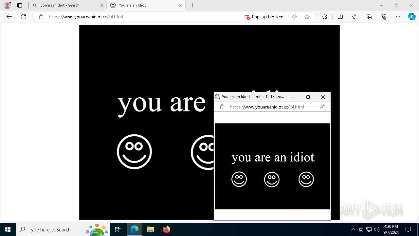Viewport: 419px width, 236px height.
Task: Click the last smiley in popup window
Action: tap(306, 179)
